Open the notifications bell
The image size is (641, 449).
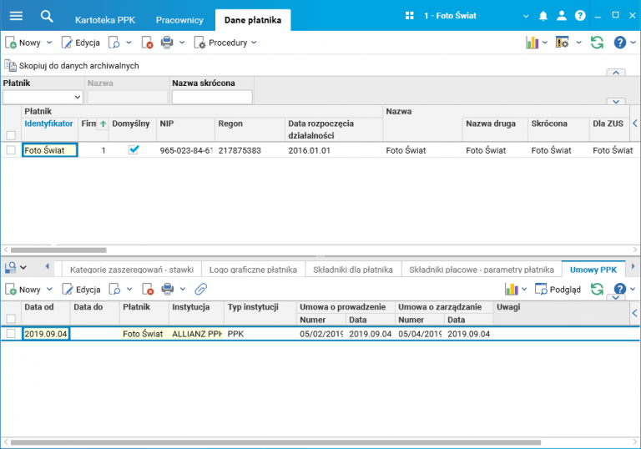[x=543, y=16]
